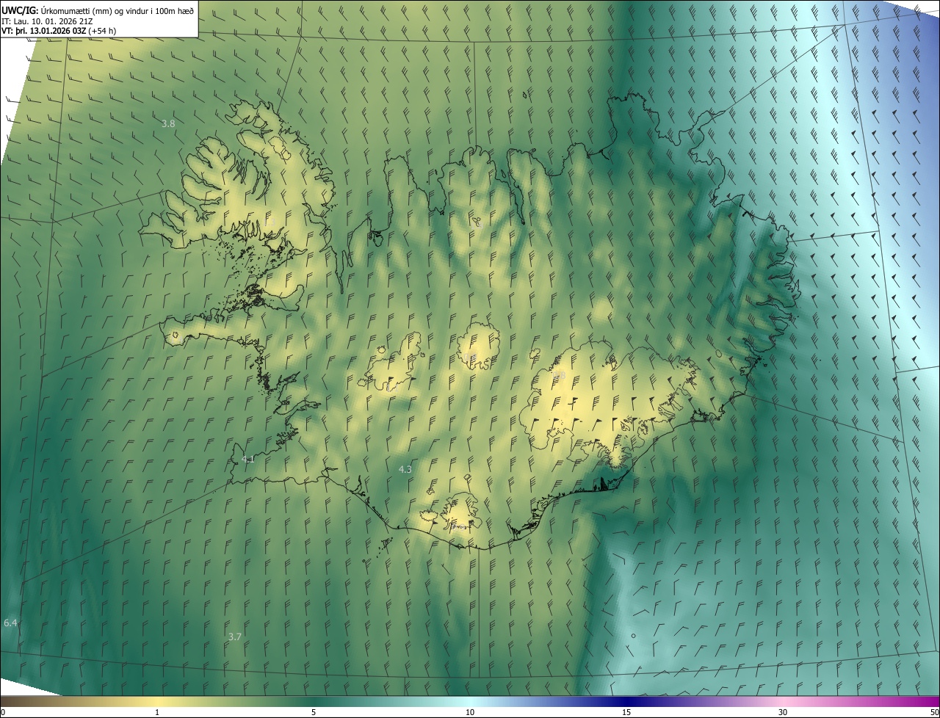Click the 3.7 value label on the map
Image resolution: width=940 pixels, height=718 pixels.
click(235, 637)
